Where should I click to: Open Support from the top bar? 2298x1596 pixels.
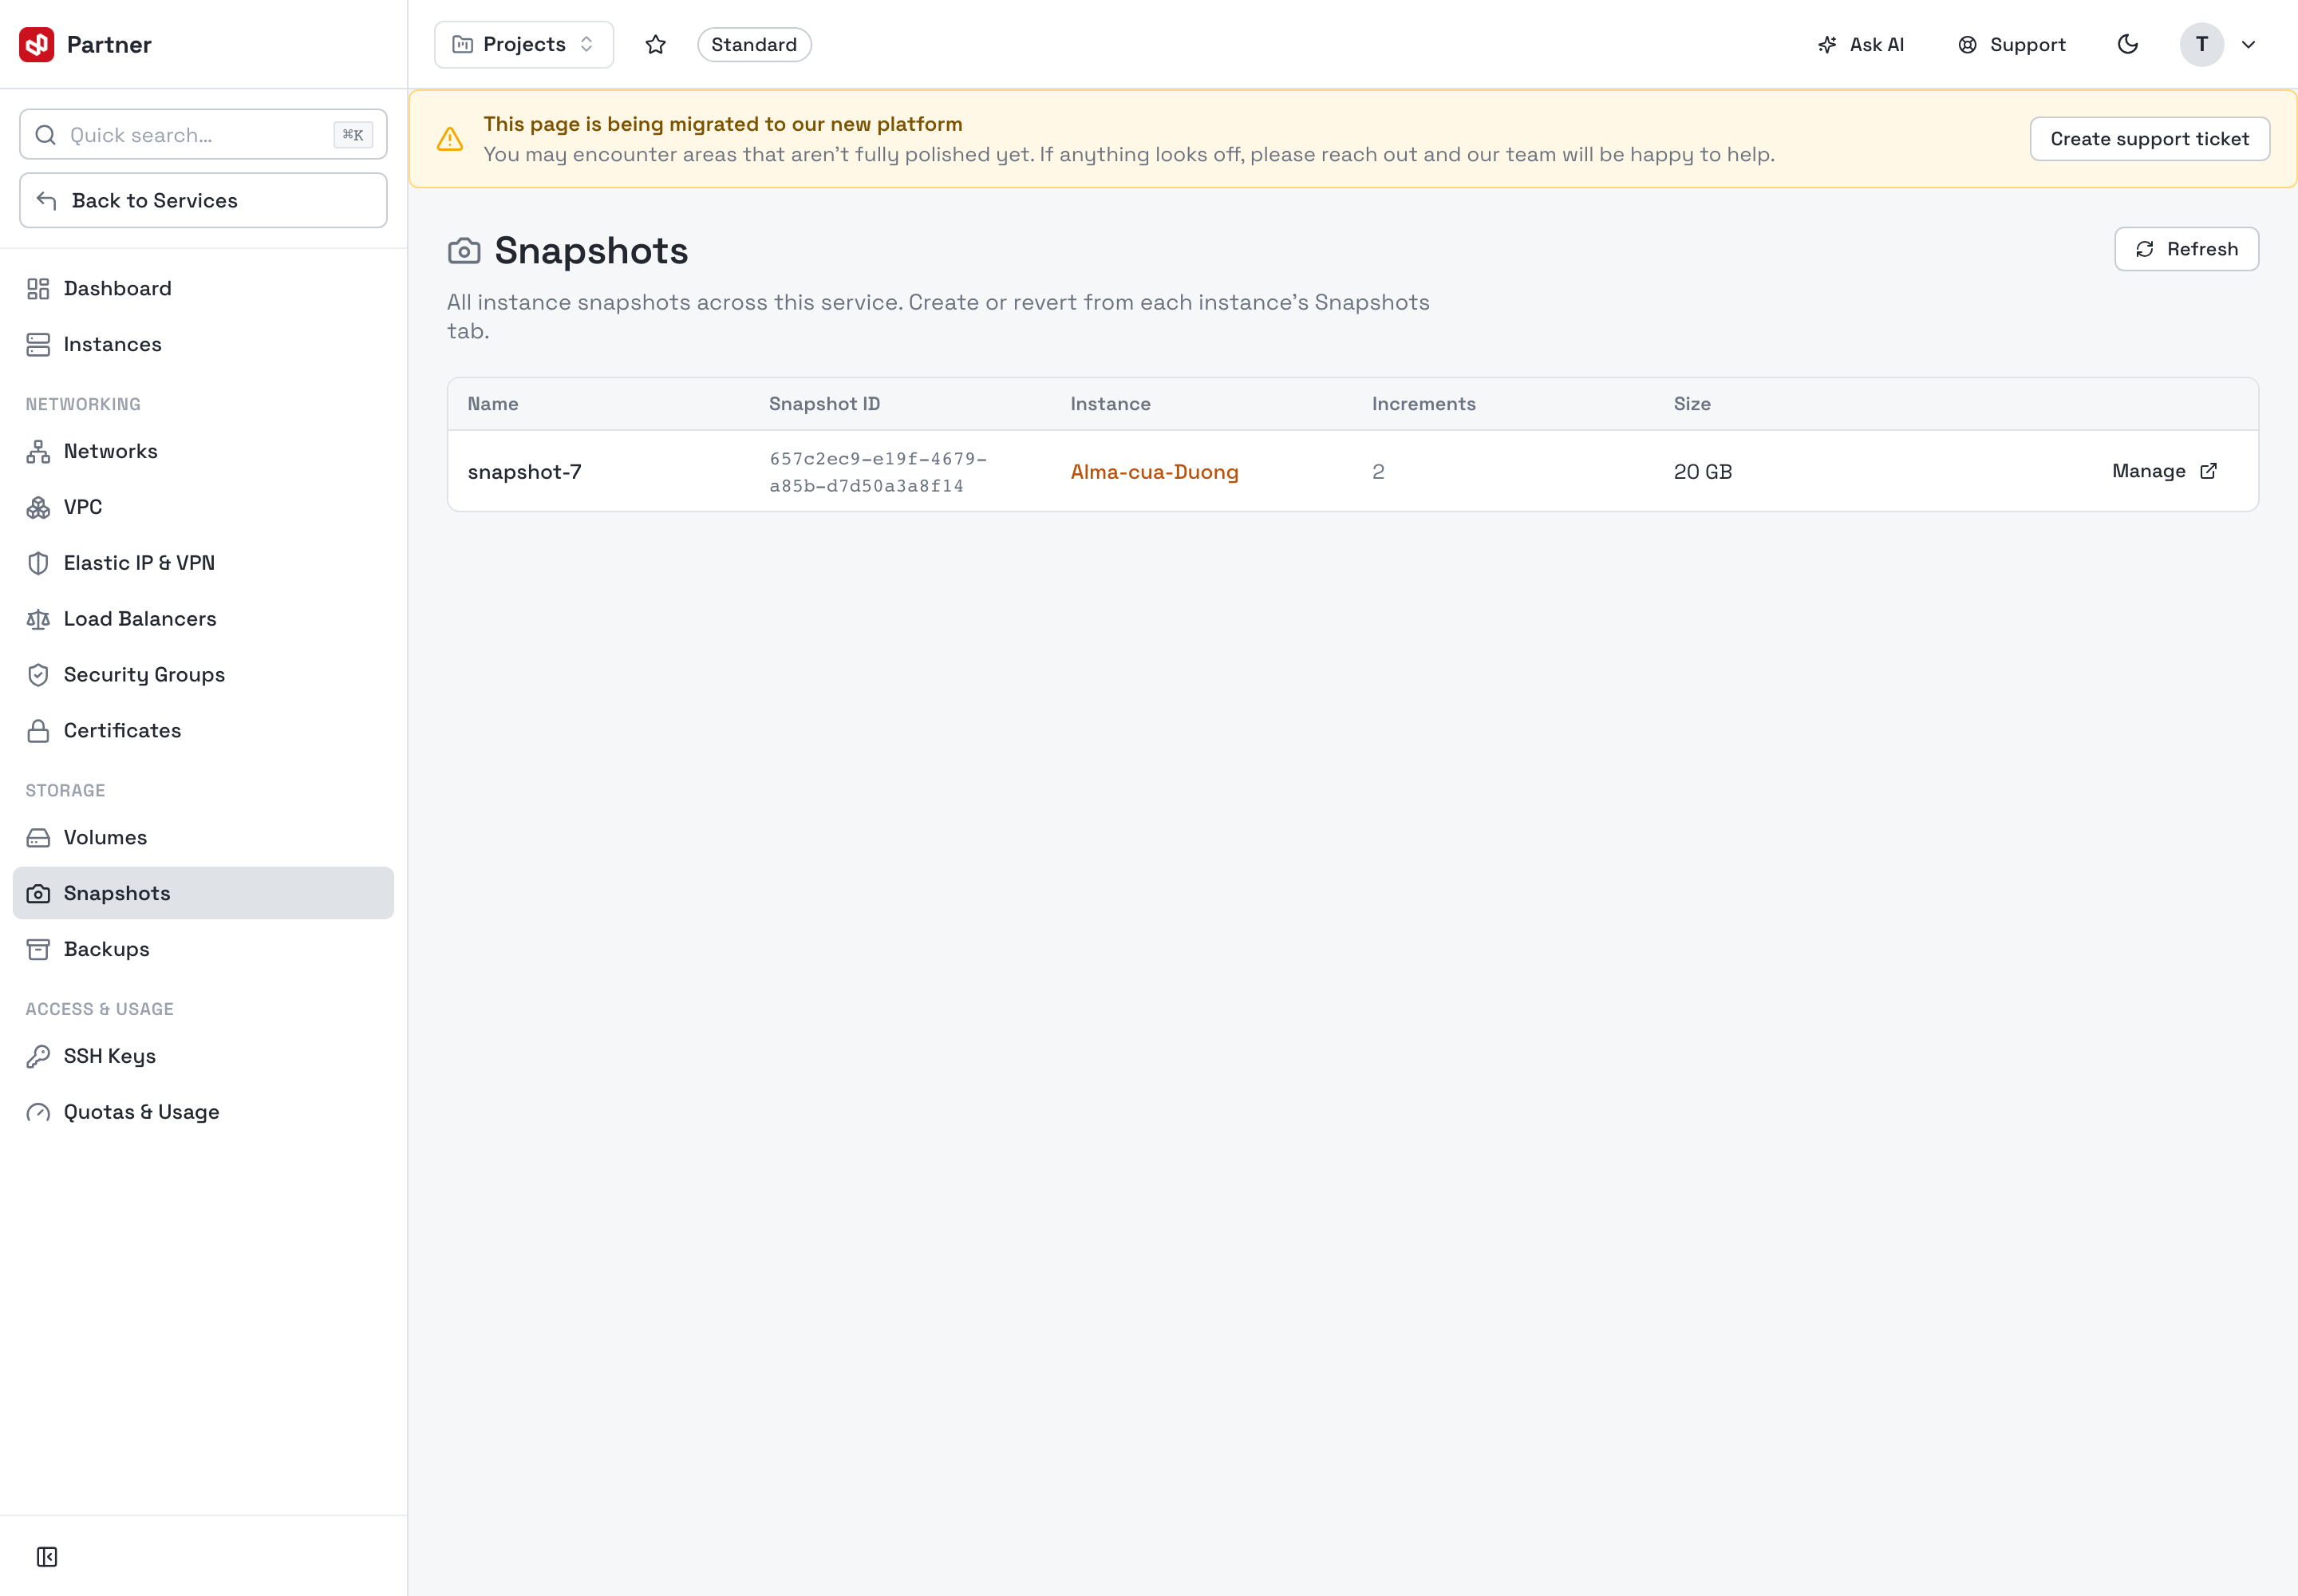2011,44
